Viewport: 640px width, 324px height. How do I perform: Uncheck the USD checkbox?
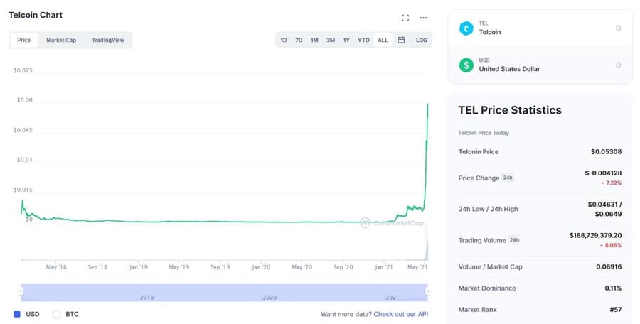pyautogui.click(x=17, y=314)
